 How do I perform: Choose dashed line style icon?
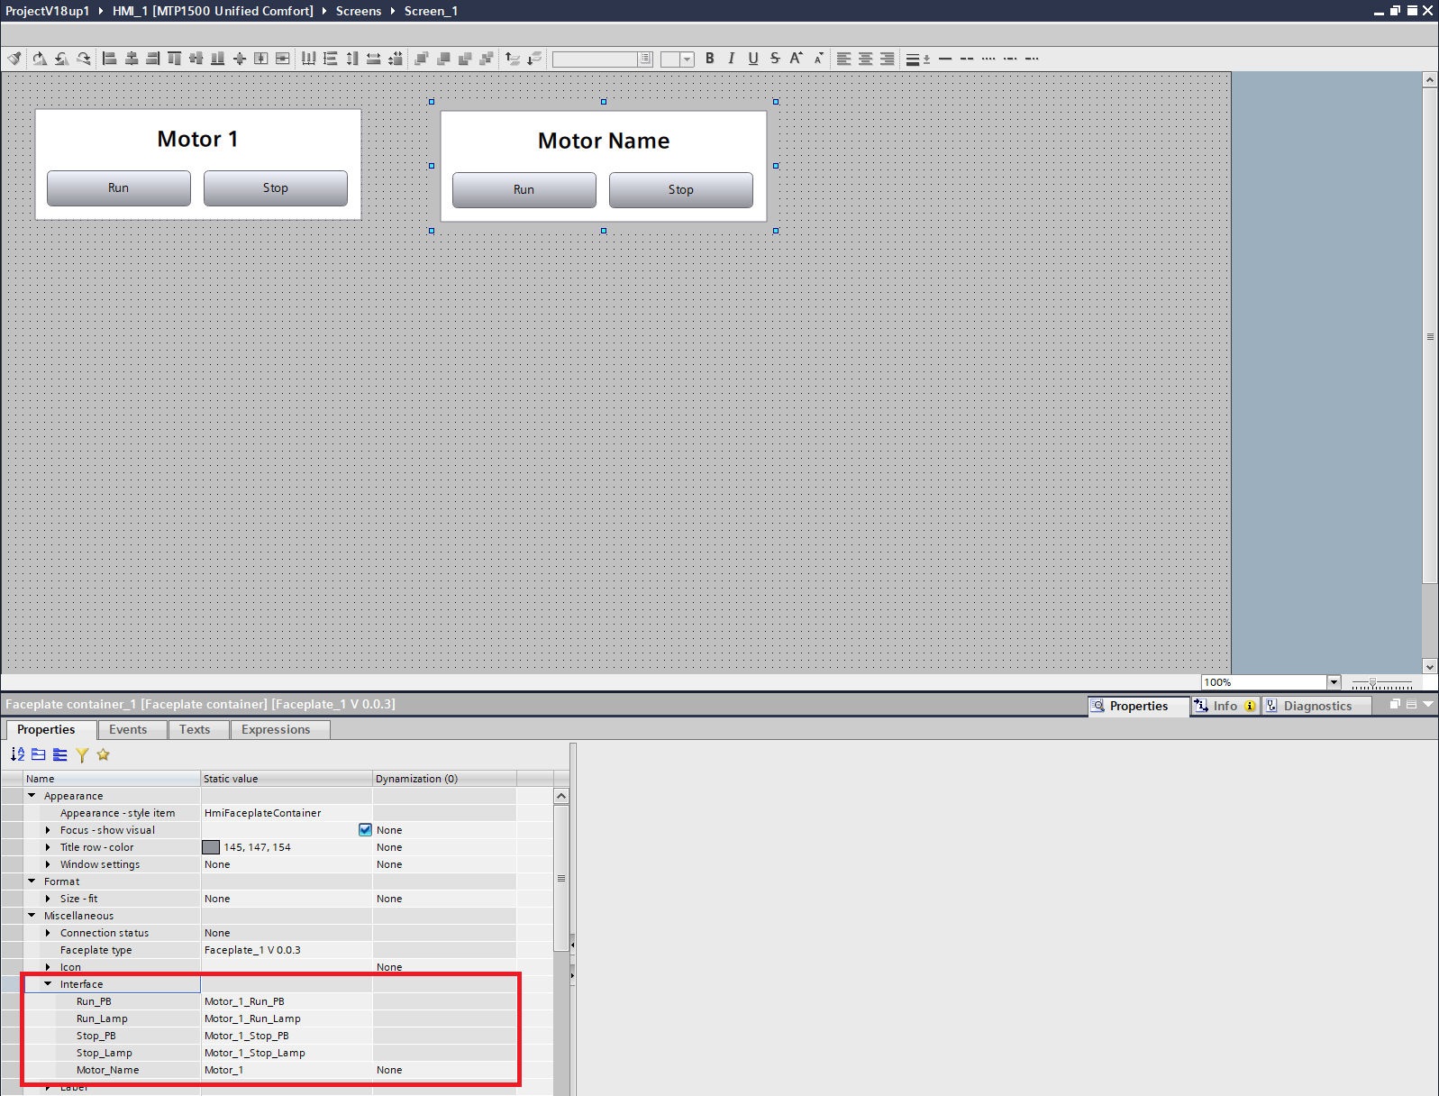[967, 59]
